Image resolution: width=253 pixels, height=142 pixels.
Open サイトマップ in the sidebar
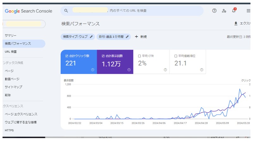14,87
